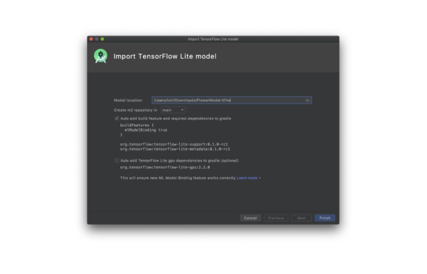Image resolution: width=427 pixels, height=274 pixels.
Task: Click the Cancel button
Action: (x=250, y=218)
